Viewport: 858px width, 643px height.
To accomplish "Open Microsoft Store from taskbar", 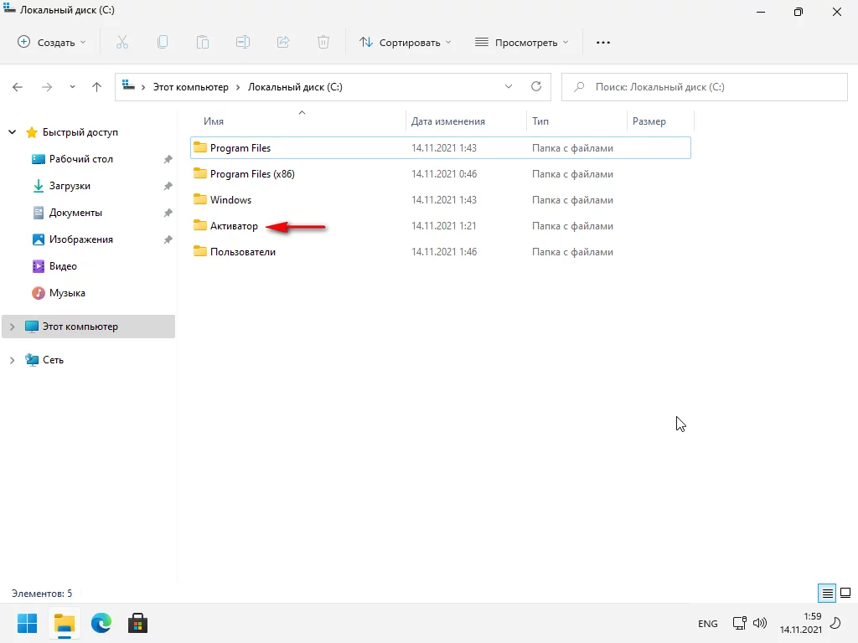I will click(138, 623).
